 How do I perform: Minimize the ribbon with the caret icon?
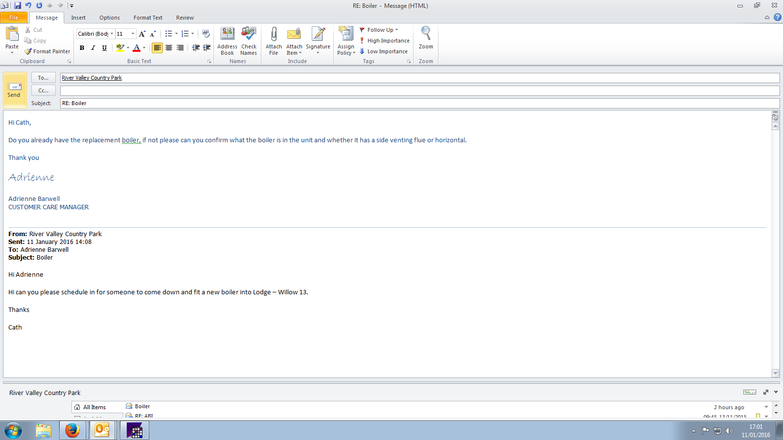click(767, 18)
